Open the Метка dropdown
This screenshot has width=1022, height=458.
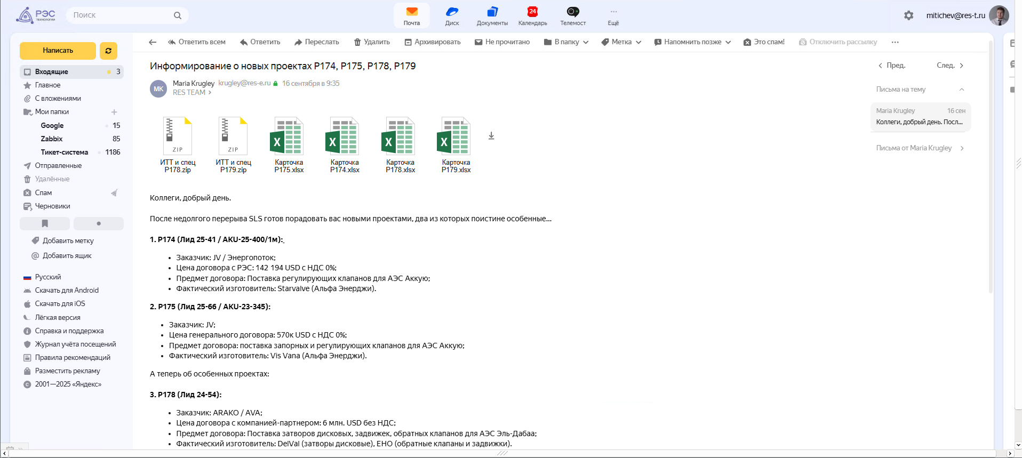pyautogui.click(x=621, y=42)
